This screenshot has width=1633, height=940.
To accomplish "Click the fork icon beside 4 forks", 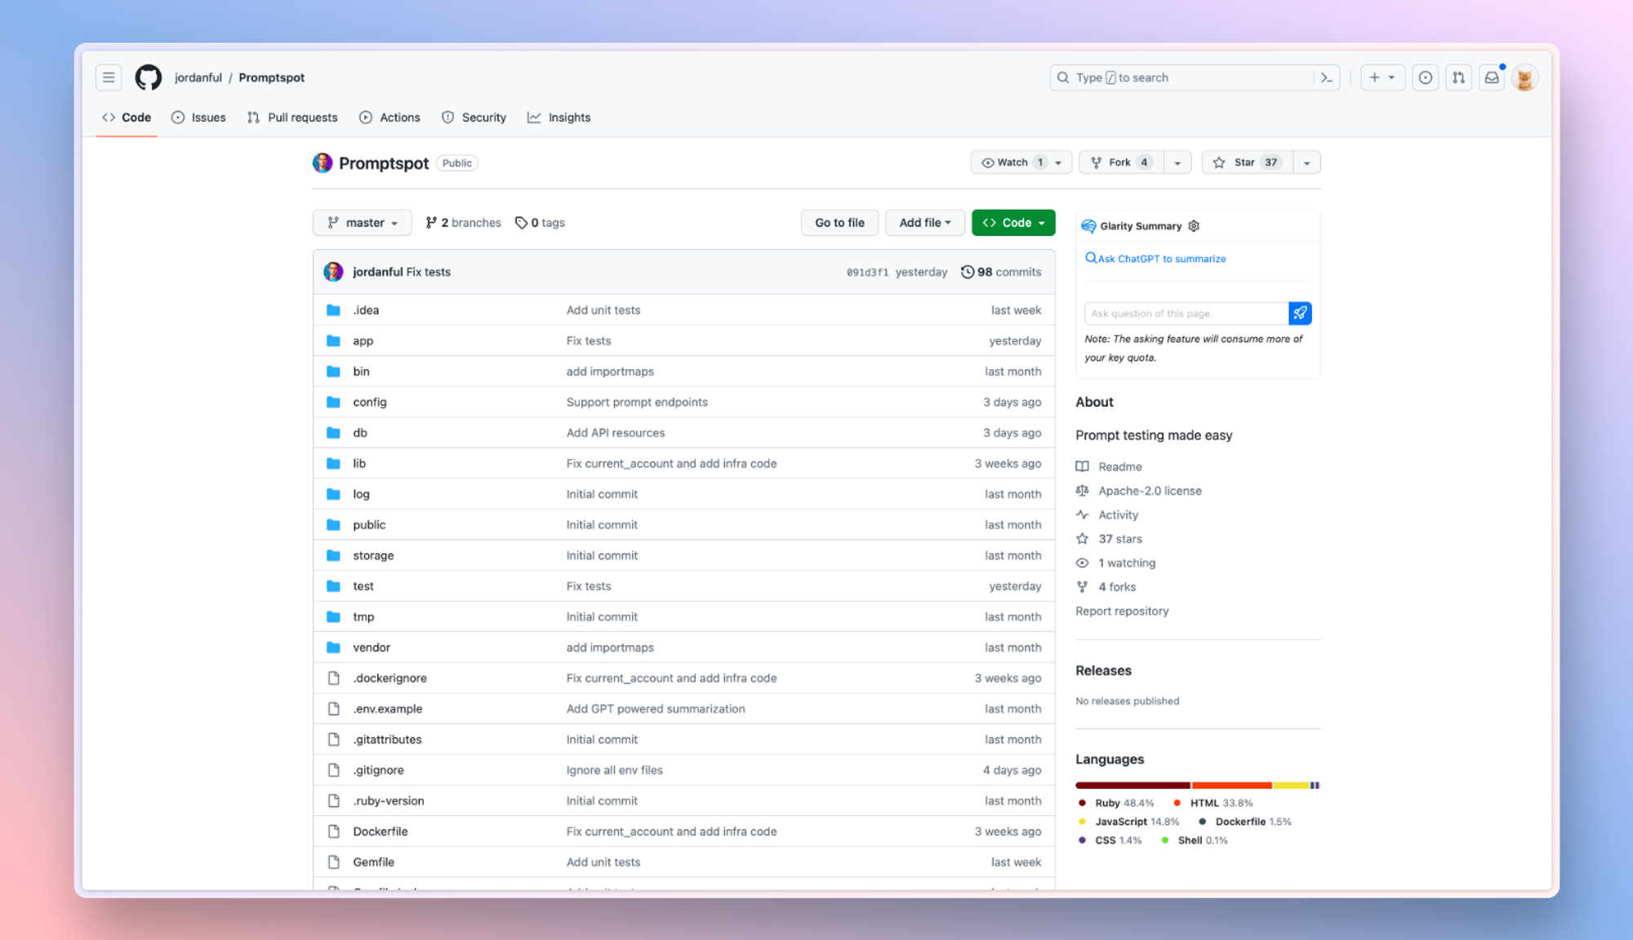I will (x=1082, y=587).
